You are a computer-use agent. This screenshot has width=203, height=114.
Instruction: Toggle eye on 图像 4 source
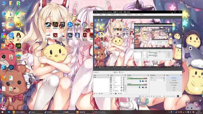click(122, 77)
